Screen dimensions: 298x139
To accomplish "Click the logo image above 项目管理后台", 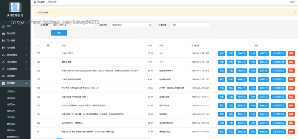I will coord(15,7).
